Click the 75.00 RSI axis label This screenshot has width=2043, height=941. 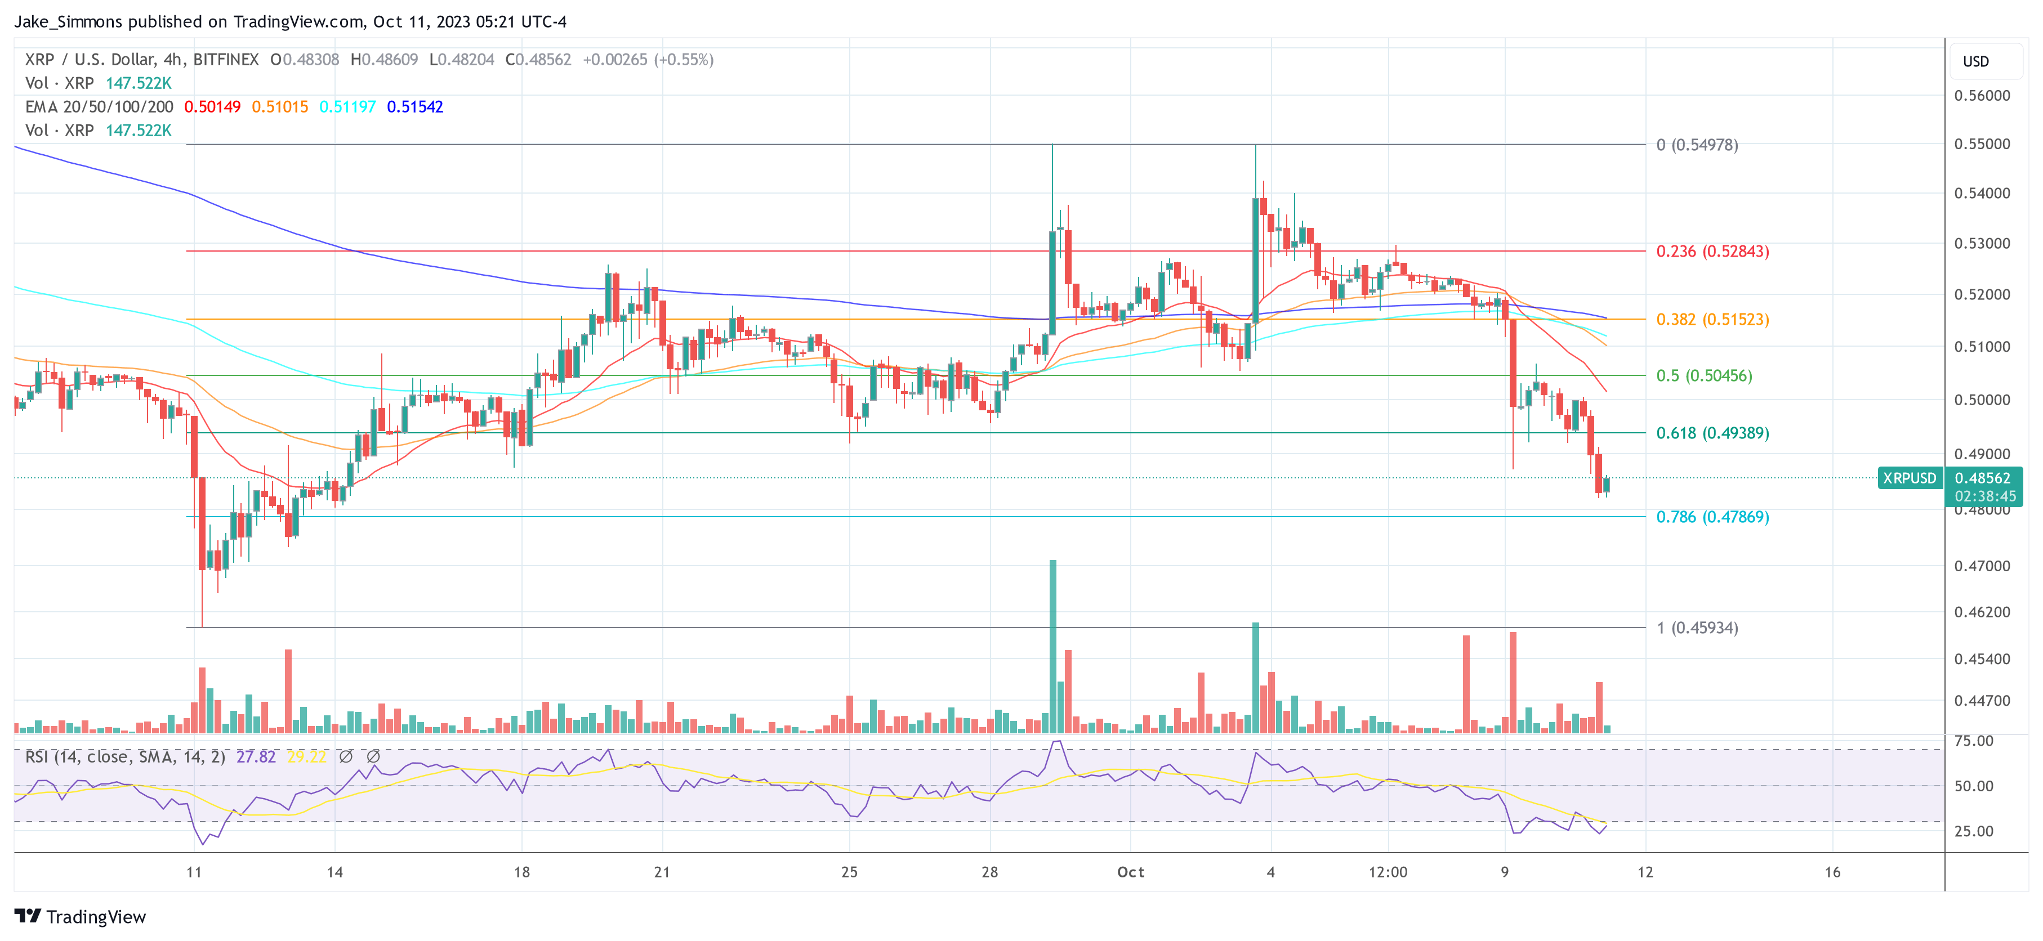1974,741
